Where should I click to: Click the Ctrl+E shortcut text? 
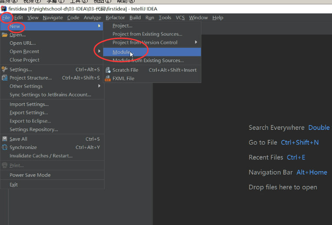click(296, 157)
